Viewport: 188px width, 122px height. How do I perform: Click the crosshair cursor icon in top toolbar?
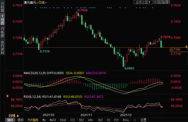coord(155,2)
